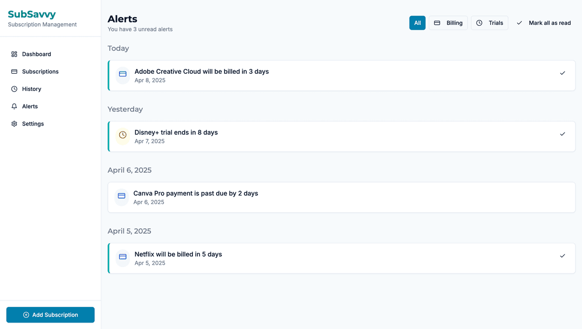The image size is (582, 329).
Task: Click the card icon on Netflix billing alert
Action: (x=122, y=256)
